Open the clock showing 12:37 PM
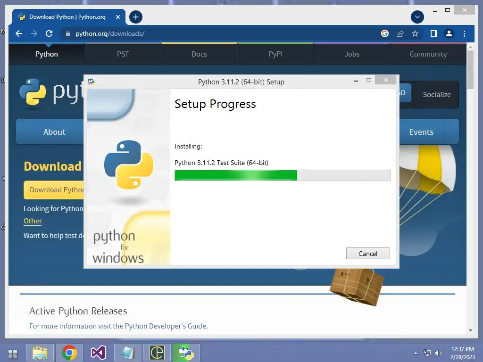 coord(462,353)
